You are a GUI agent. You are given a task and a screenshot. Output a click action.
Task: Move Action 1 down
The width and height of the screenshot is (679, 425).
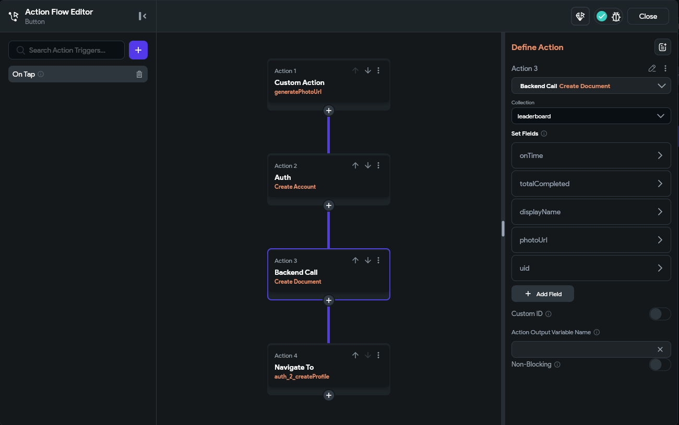tap(368, 70)
